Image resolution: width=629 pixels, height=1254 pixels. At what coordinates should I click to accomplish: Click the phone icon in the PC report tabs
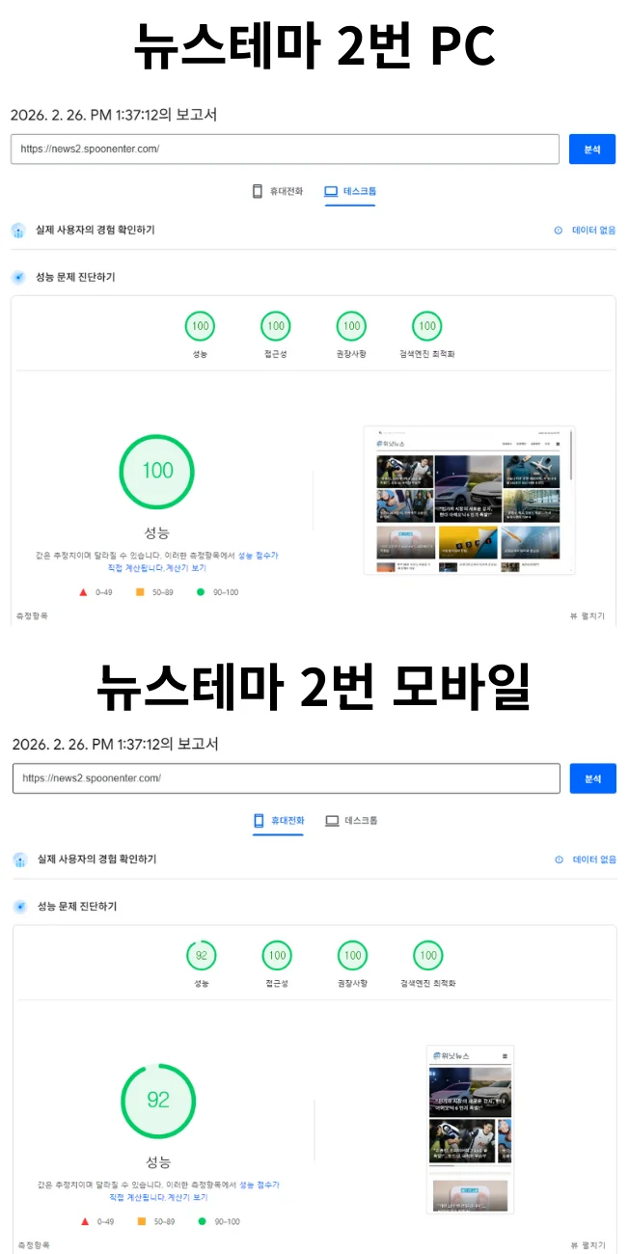(258, 191)
